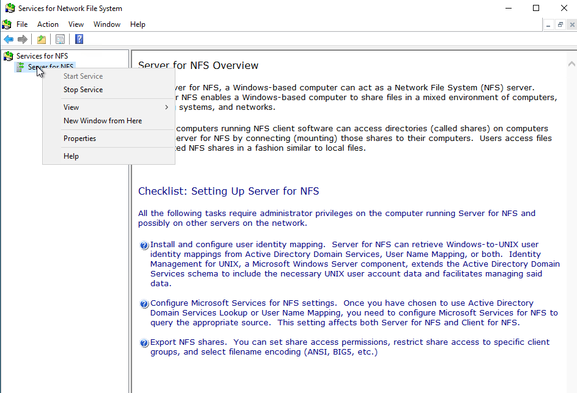Click the MMC icon beside the File menu
This screenshot has width=577, height=393.
pyautogui.click(x=7, y=24)
